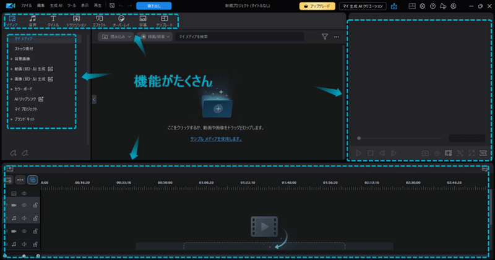
Task: Step to the next frame in preview
Action: coord(394,154)
